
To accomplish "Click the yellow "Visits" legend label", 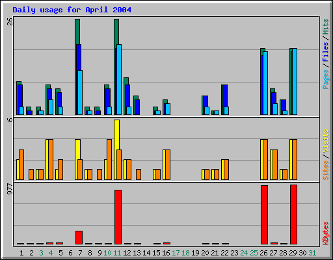I will coord(325,141).
